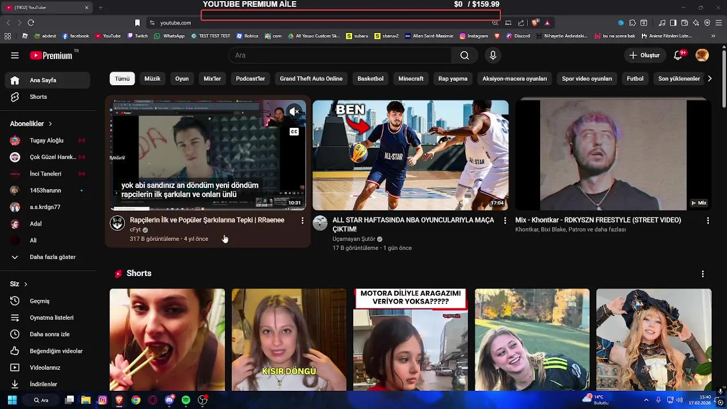
Task: Select the Oyun filter chip
Action: [182, 79]
